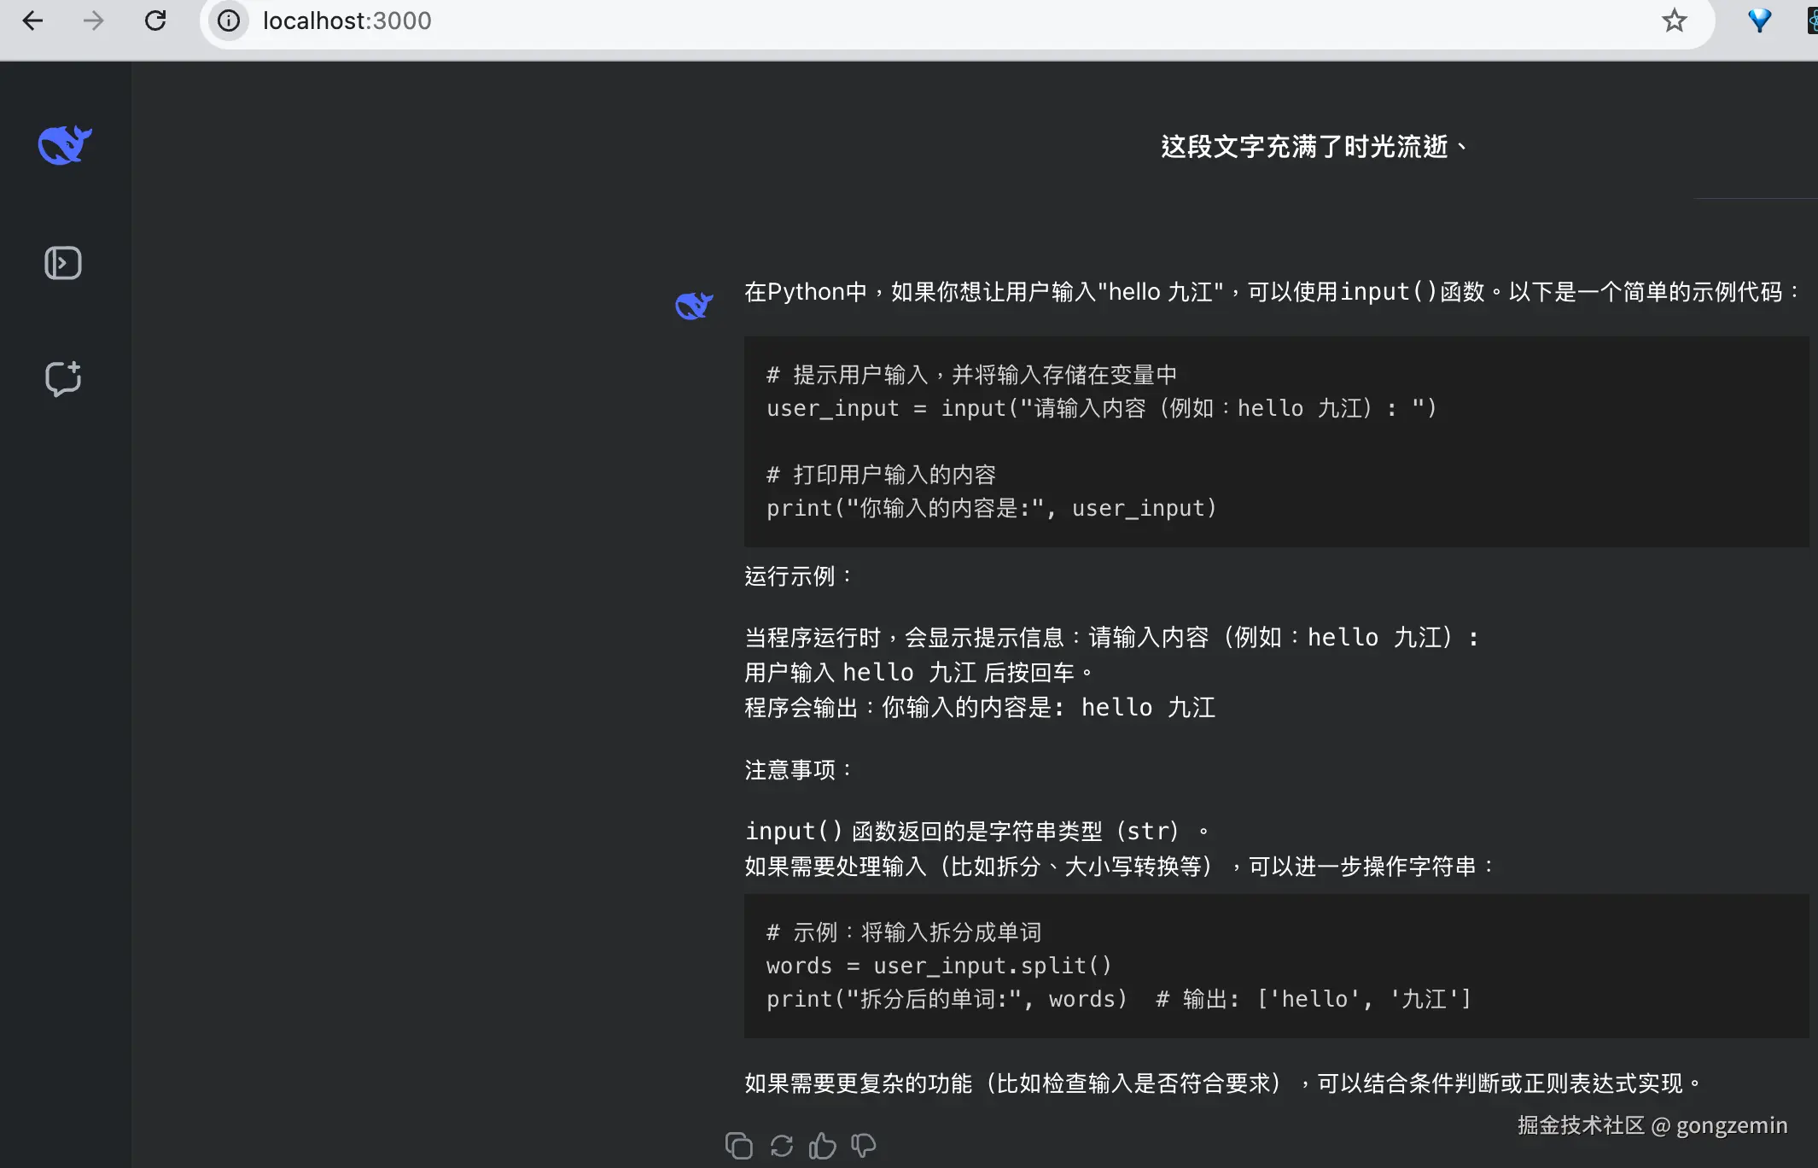This screenshot has height=1168, width=1818.
Task: Click the chat title 这段文字充满了时光流逝
Action: (1313, 147)
